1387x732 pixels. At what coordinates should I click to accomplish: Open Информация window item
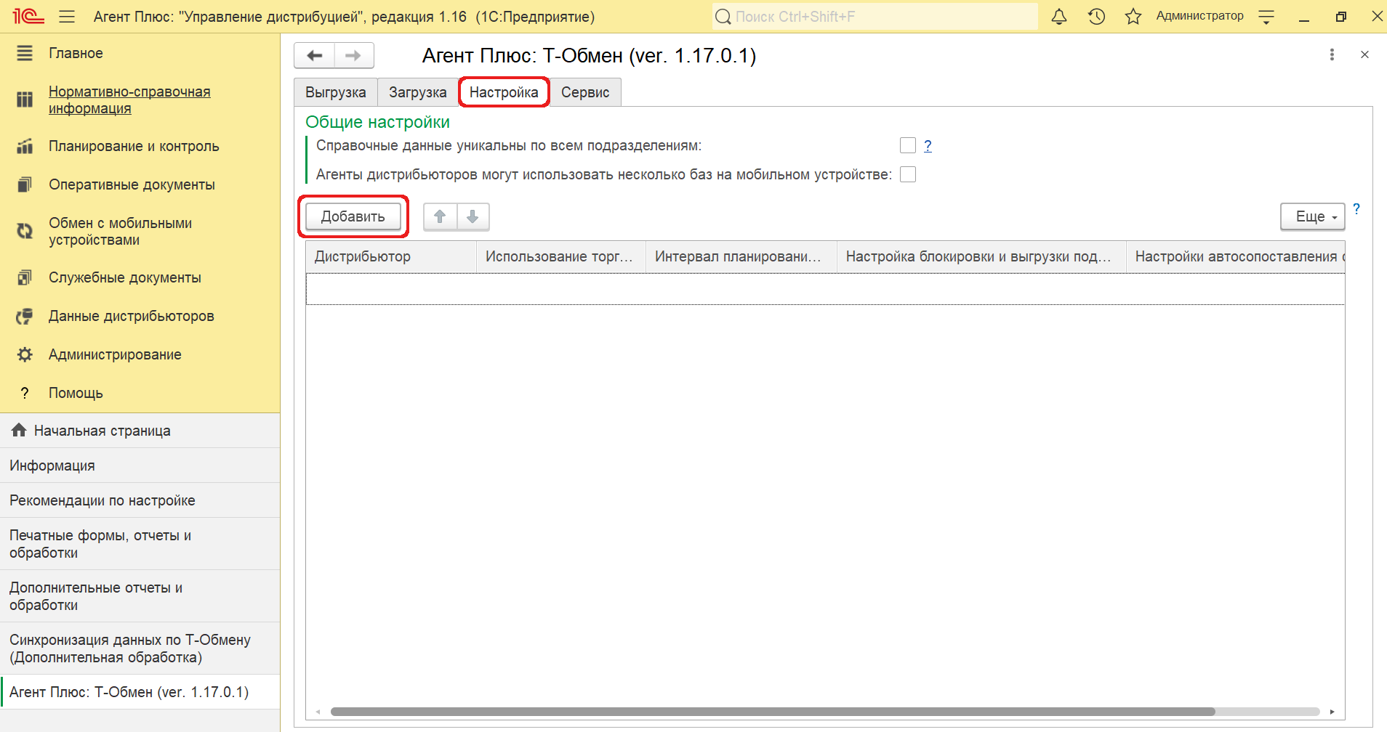pos(140,465)
